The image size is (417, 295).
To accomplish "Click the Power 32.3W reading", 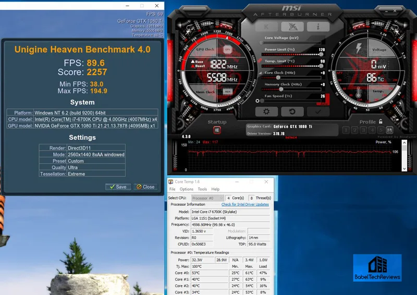I will 203,260.
